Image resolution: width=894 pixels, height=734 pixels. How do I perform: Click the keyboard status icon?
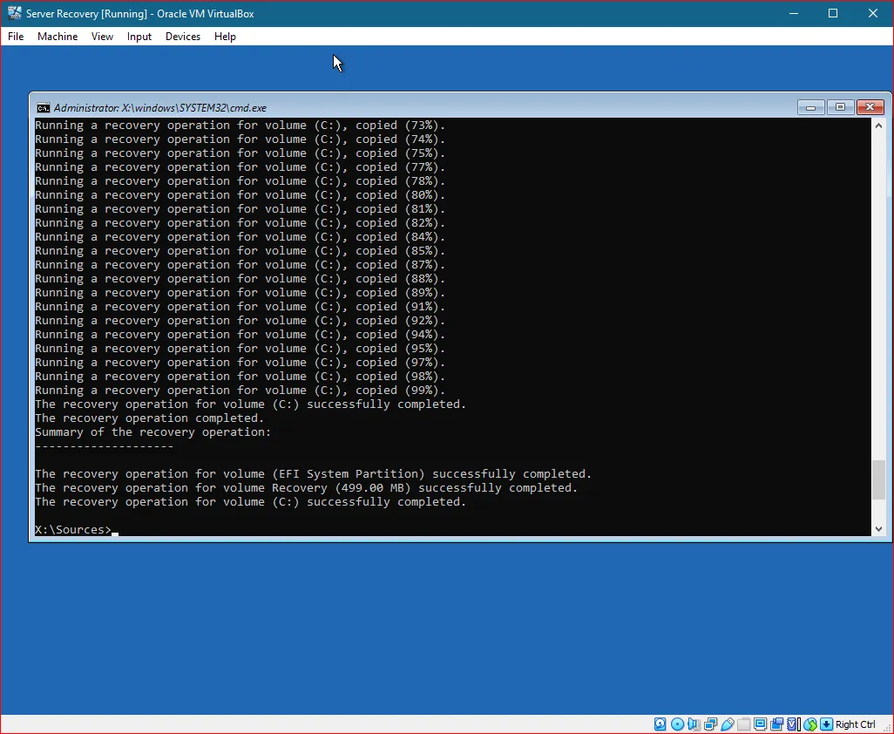[x=824, y=724]
